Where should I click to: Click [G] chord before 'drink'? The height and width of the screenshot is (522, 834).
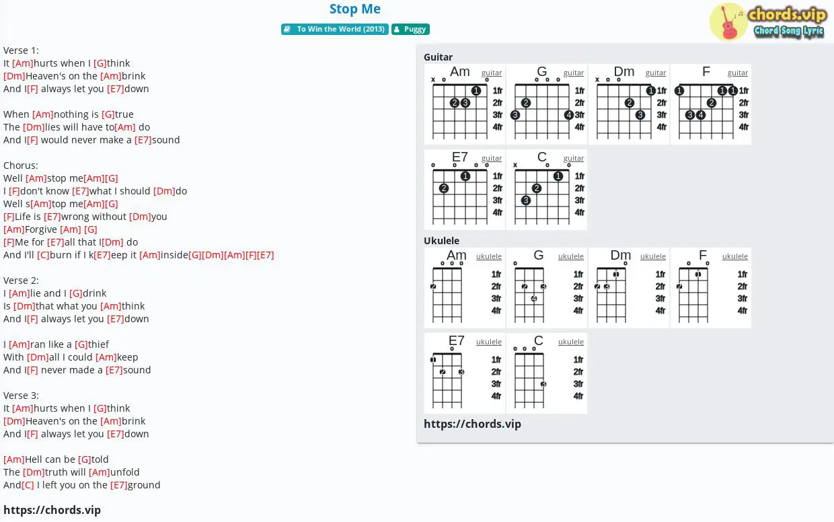[x=76, y=293]
